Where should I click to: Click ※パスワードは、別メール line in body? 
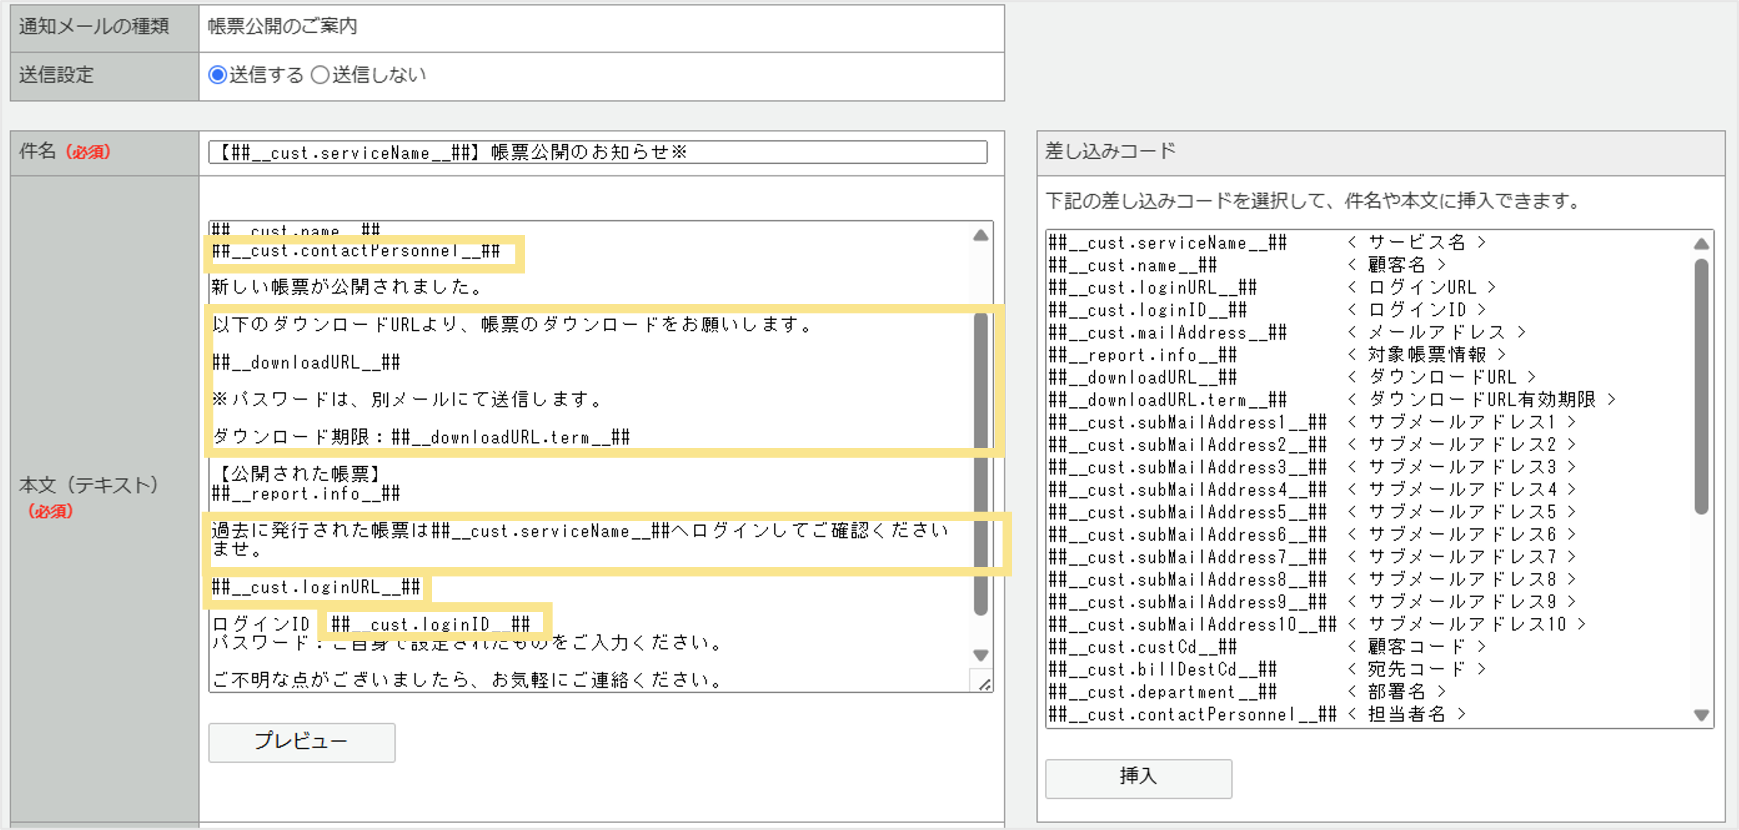click(408, 400)
